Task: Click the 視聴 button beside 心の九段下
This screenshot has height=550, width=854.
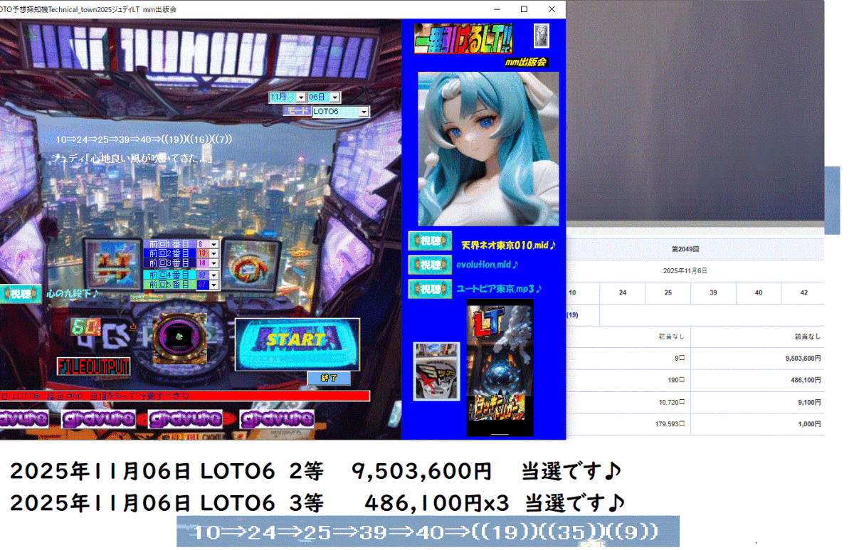Action: click(x=20, y=293)
